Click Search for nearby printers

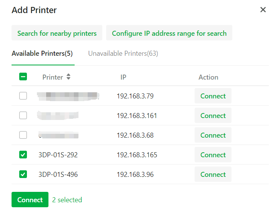pyautogui.click(x=57, y=33)
